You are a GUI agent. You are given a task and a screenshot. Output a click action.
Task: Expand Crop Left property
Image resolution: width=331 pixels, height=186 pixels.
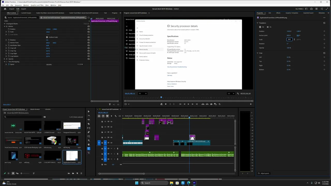click(x=6, y=48)
